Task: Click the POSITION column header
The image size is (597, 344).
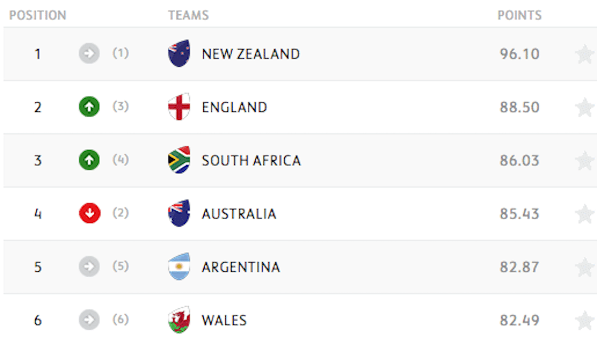Action: coord(38,15)
